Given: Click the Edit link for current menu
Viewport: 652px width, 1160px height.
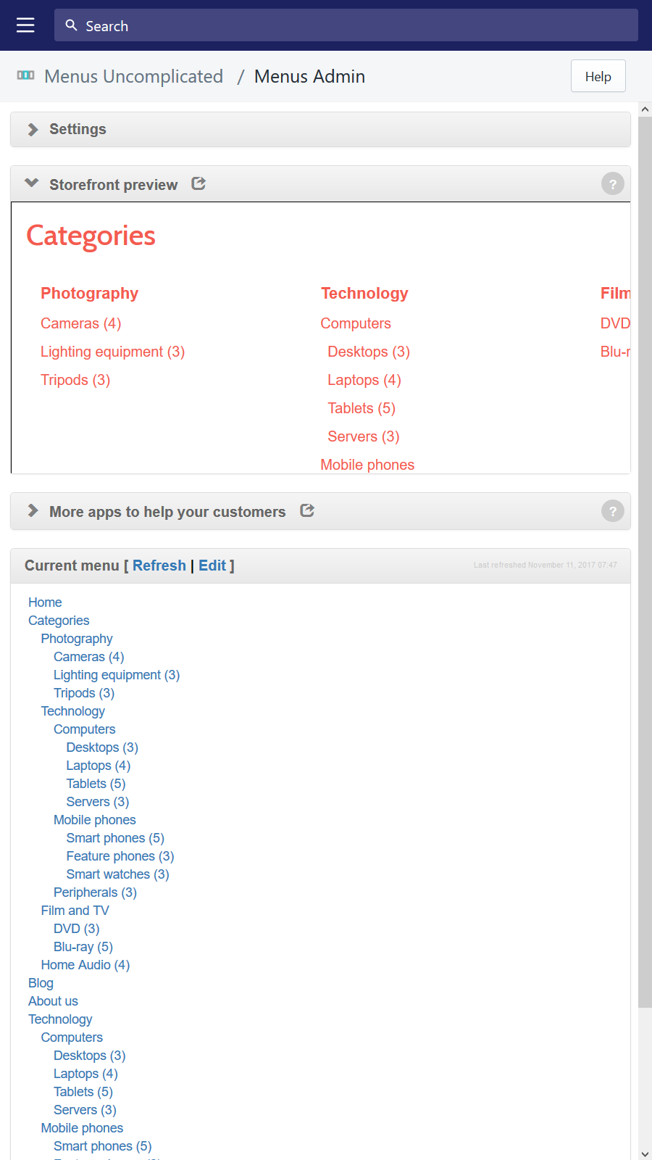Looking at the screenshot, I should click(x=212, y=565).
